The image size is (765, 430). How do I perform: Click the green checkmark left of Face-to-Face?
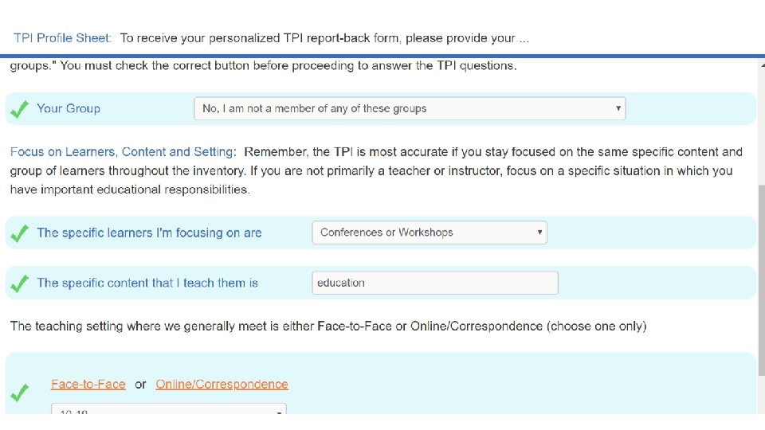point(20,393)
